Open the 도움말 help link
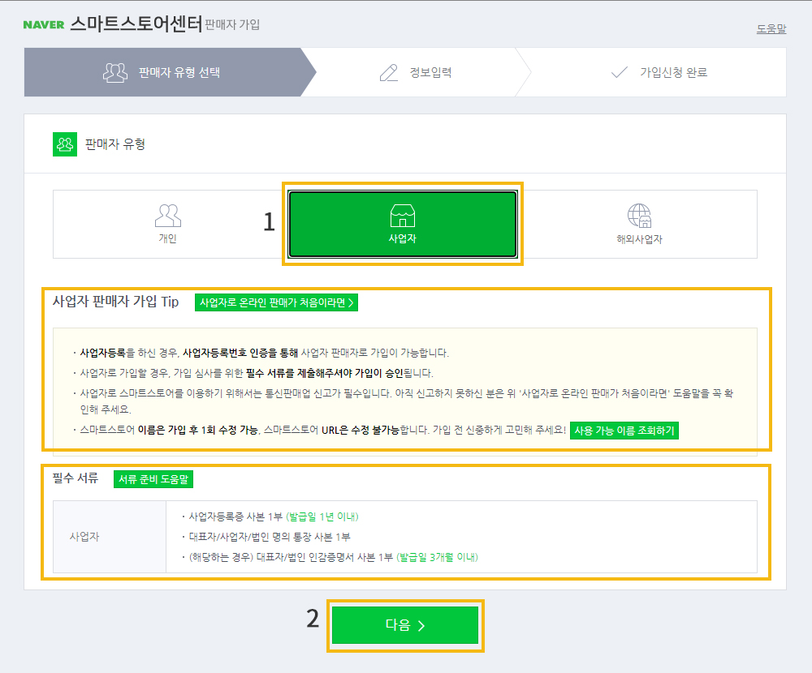Image resolution: width=812 pixels, height=673 pixels. pos(771,29)
